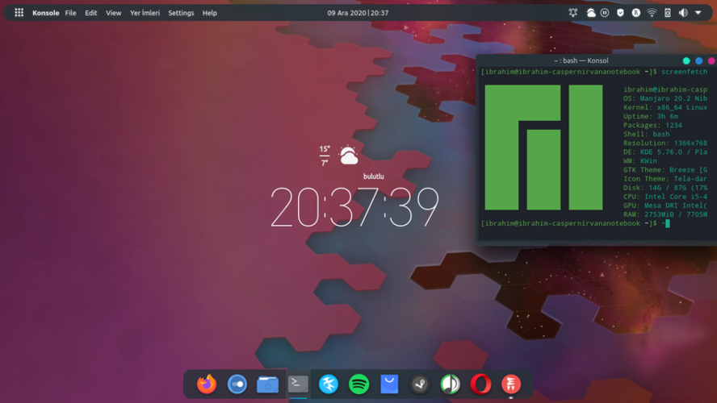Open the volume speaker tray icon
This screenshot has width=717, height=403.
point(683,13)
